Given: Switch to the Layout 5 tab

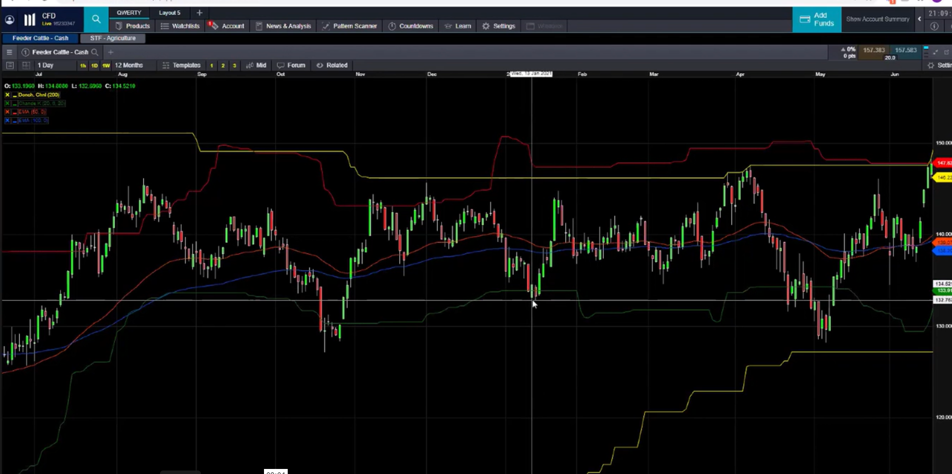Looking at the screenshot, I should [x=170, y=13].
